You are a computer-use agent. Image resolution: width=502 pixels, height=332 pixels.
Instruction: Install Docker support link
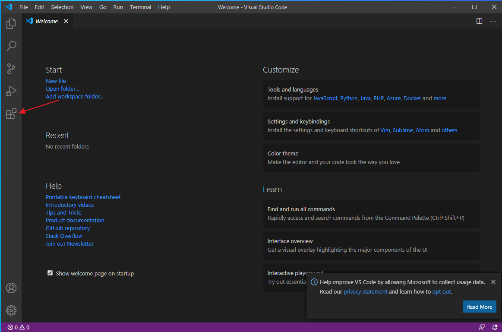tap(412, 98)
